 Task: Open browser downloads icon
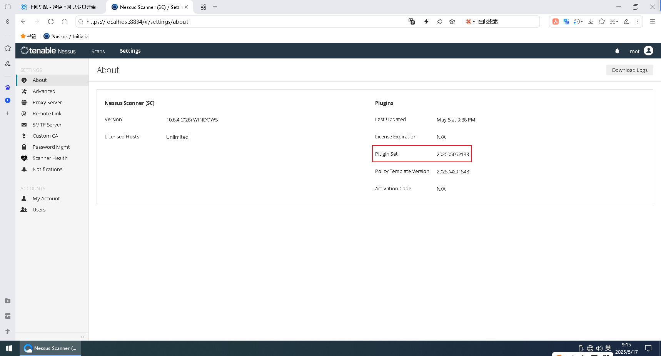coord(591,22)
